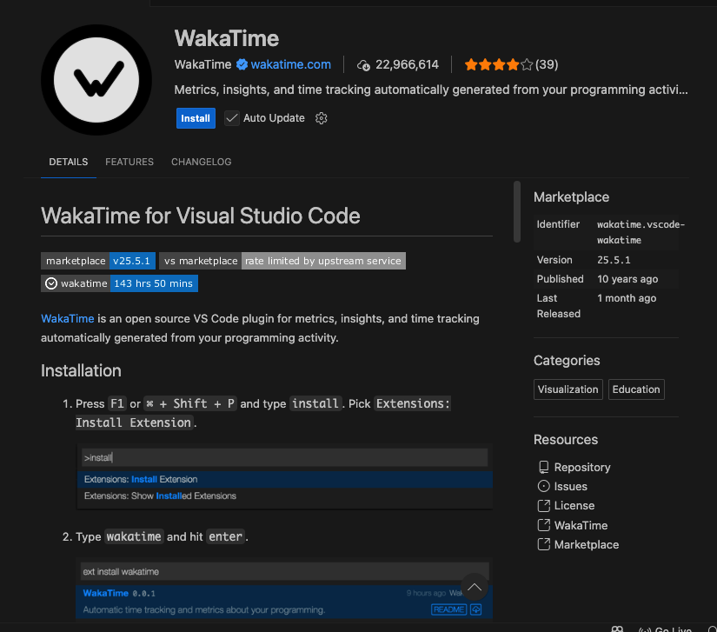Click the scroll-to-top chevron button
This screenshot has height=632, width=717.
475,587
